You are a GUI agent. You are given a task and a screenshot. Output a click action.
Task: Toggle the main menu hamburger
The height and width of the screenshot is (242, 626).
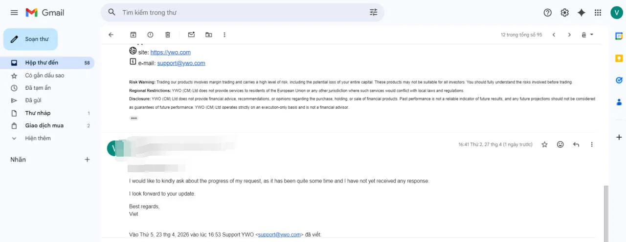point(14,13)
